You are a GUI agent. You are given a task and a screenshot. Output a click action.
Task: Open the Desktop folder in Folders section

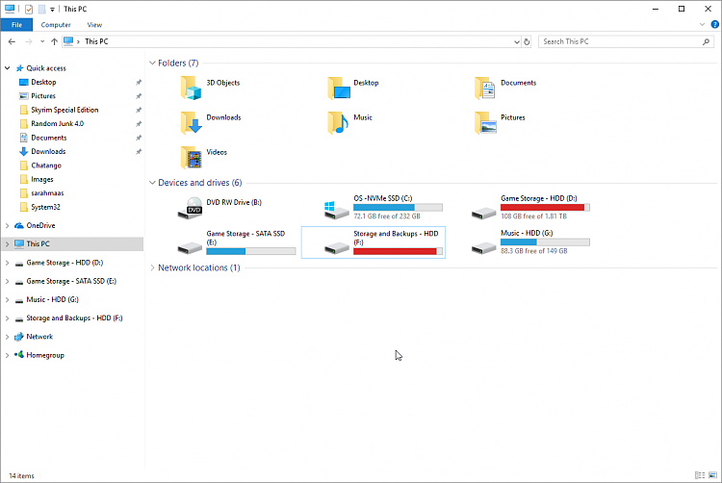click(339, 88)
